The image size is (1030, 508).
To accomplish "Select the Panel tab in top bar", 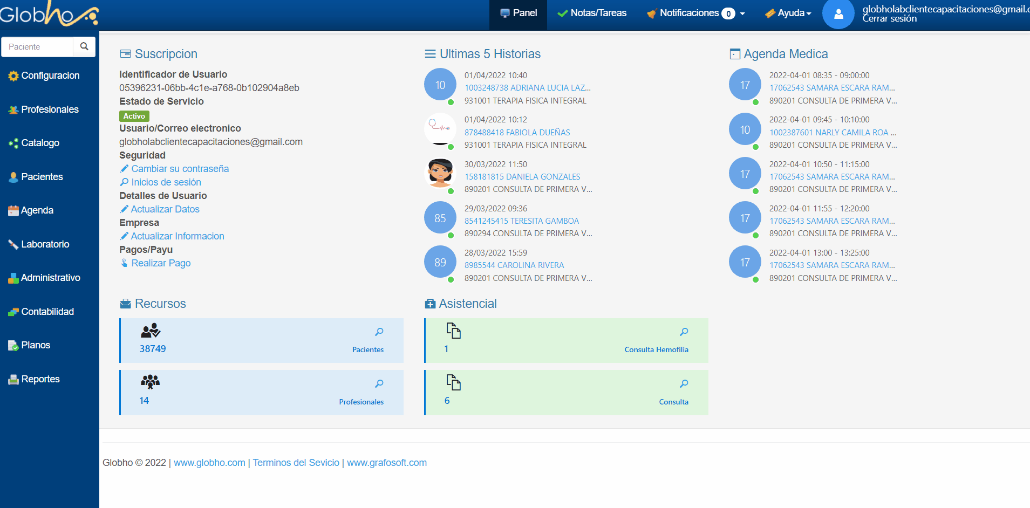I will tap(518, 13).
